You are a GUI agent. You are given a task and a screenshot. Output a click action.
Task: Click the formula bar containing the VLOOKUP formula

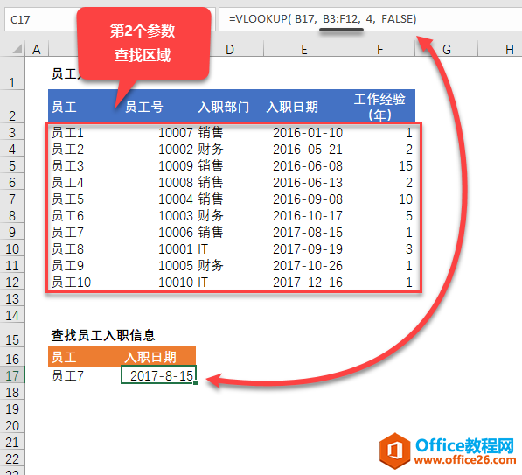pos(370,19)
